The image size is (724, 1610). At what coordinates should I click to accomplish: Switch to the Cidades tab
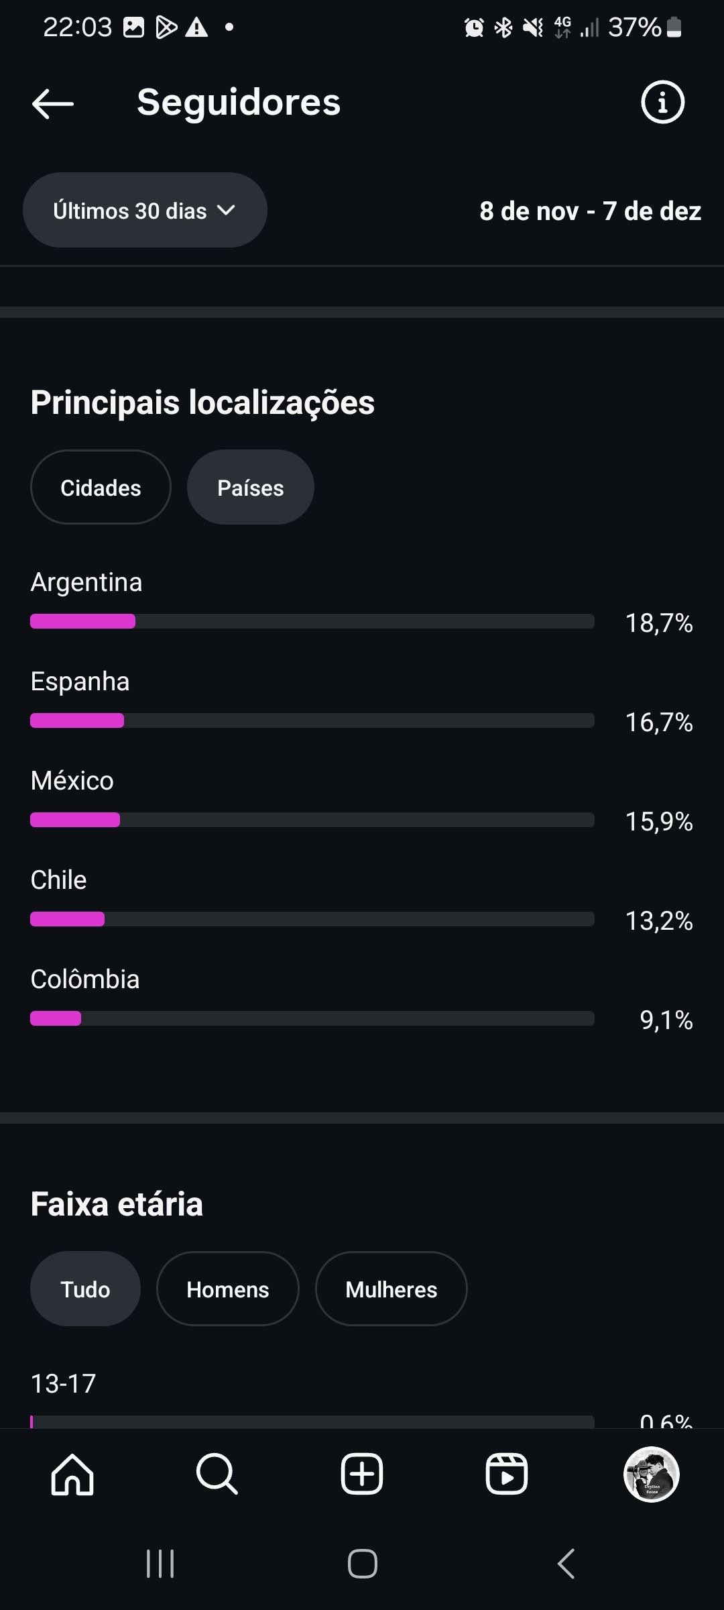click(101, 488)
